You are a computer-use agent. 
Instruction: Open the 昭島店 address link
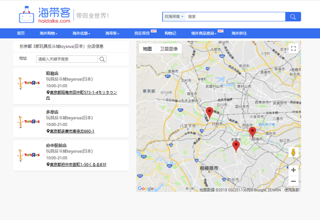[x=82, y=95]
